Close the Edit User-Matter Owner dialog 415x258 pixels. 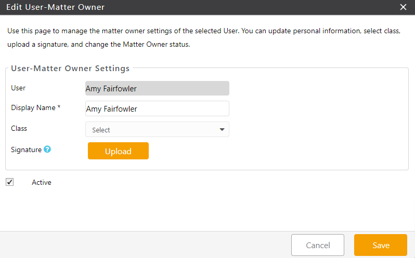pos(403,7)
